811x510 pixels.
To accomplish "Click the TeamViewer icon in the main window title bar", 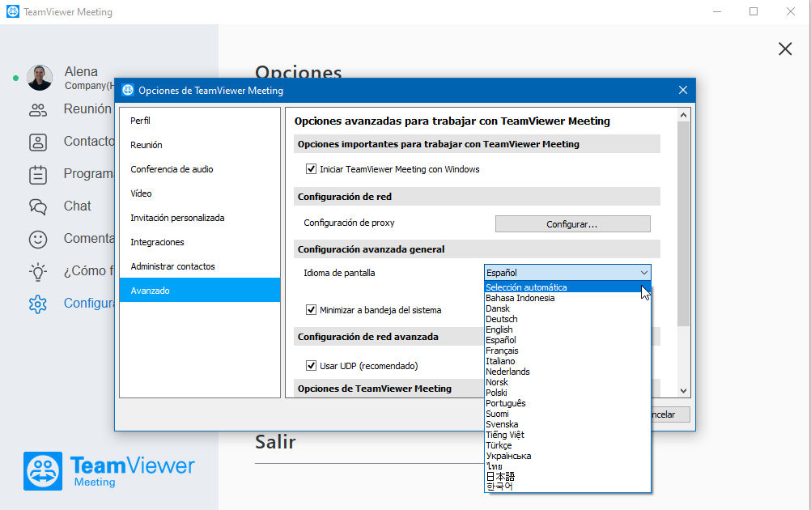I will tap(13, 11).
